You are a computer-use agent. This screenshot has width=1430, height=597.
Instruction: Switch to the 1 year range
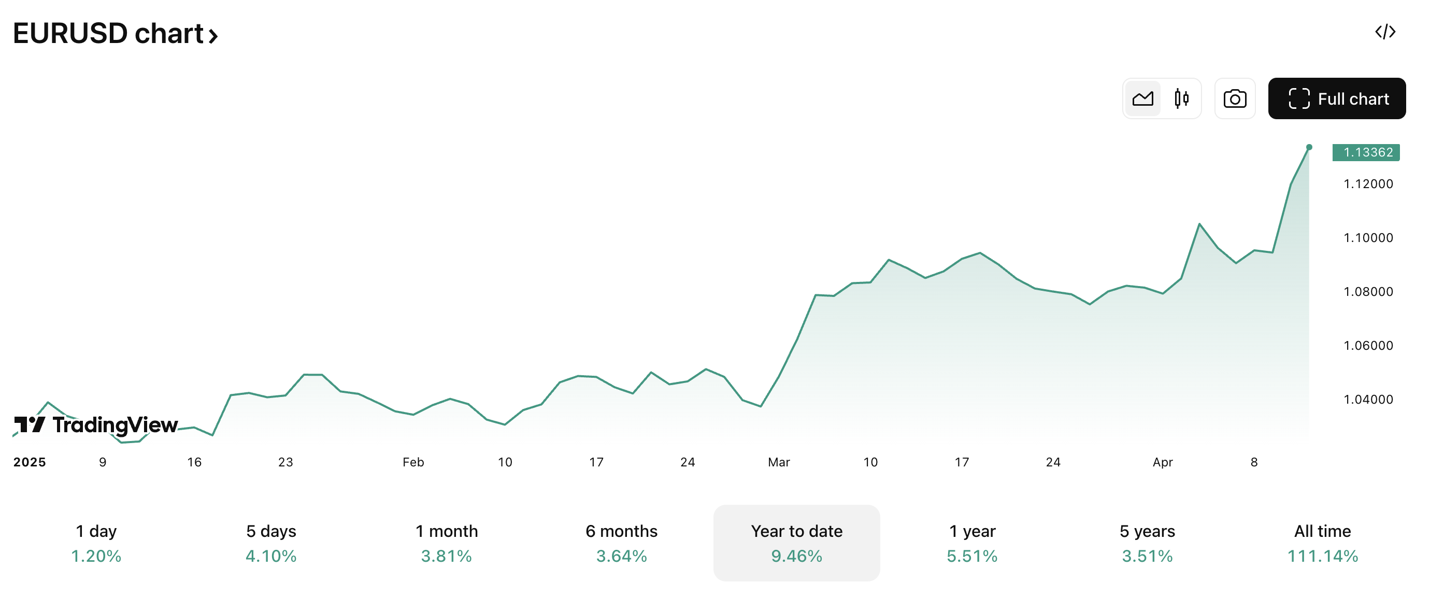(972, 543)
